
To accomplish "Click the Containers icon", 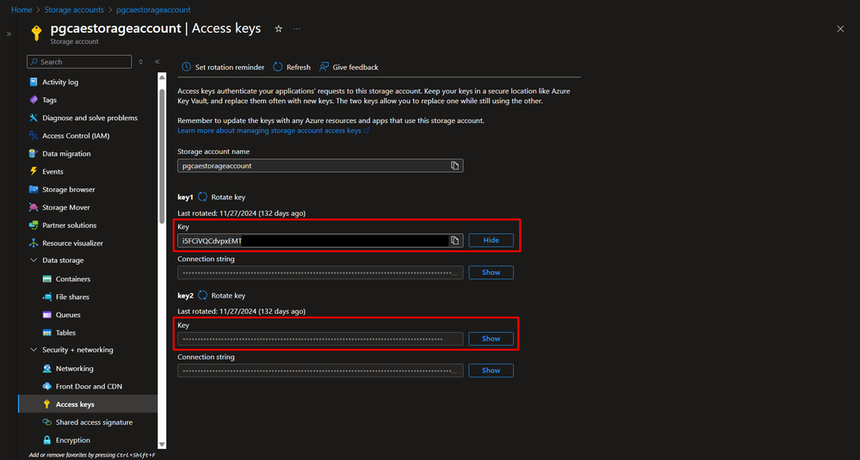I will coord(46,279).
